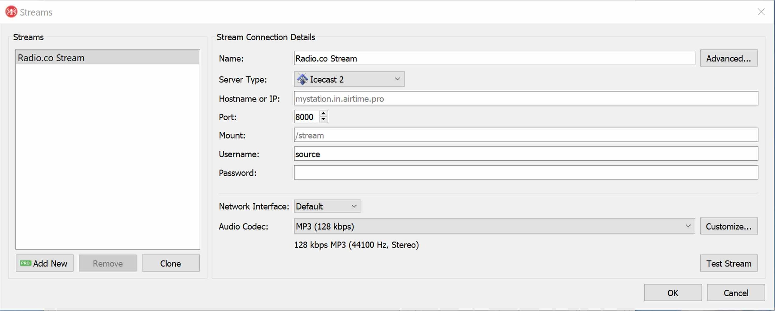Screen dimensions: 775x311
Task: Click the Clone button
Action: pos(170,263)
